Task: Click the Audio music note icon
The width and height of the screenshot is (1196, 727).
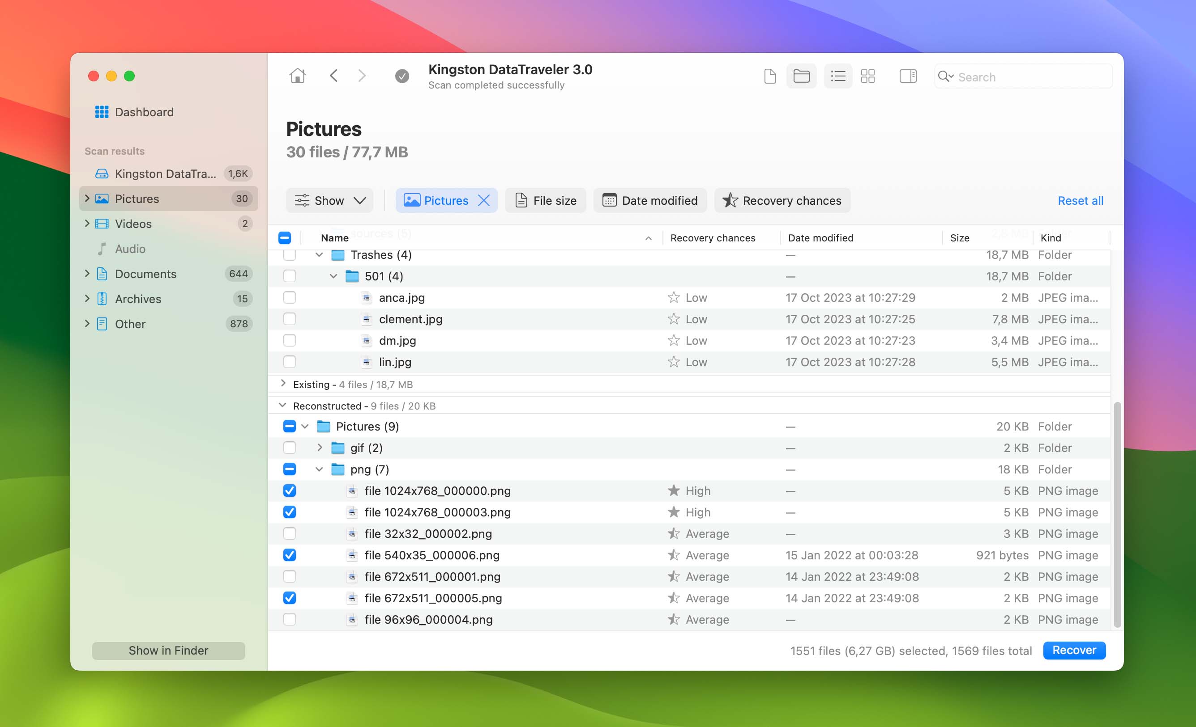Action: tap(102, 249)
